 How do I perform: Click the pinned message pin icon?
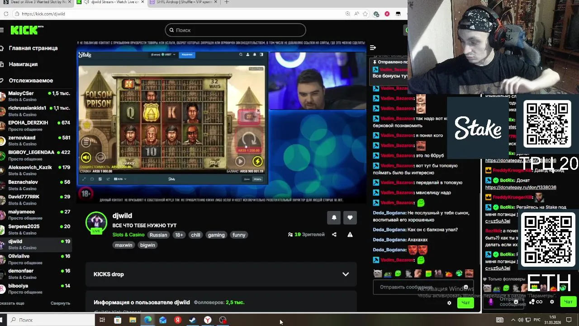(x=375, y=62)
